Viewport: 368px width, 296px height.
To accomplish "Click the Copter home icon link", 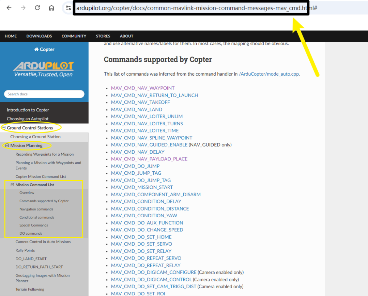I will click(44, 49).
